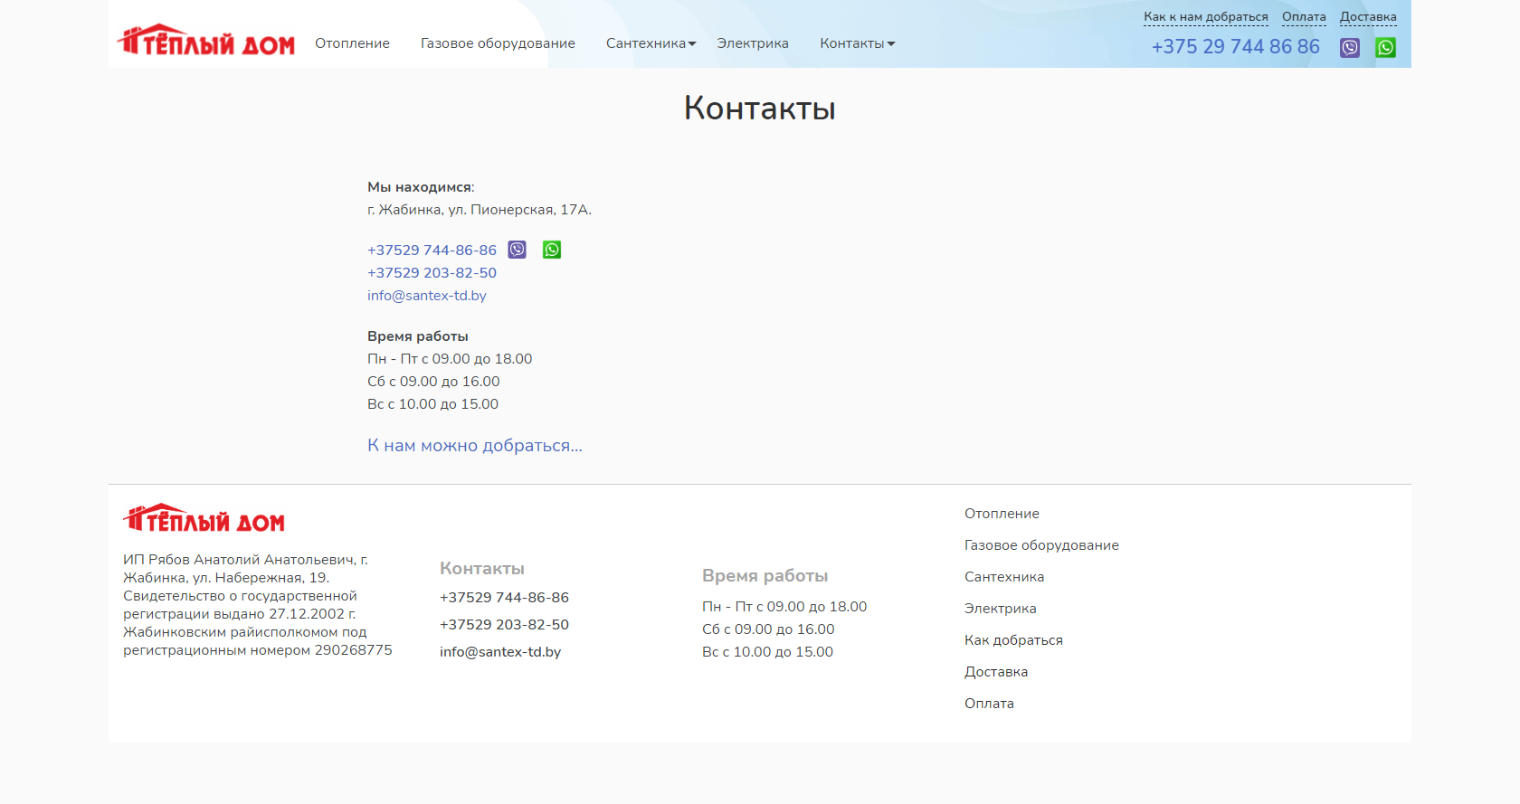1520x804 pixels.
Task: Click footer email info@santex-td.by
Action: coord(500,652)
